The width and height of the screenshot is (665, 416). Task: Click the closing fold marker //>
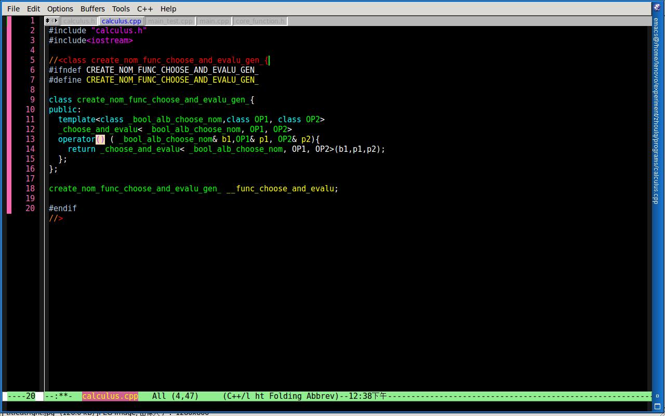[x=56, y=218]
